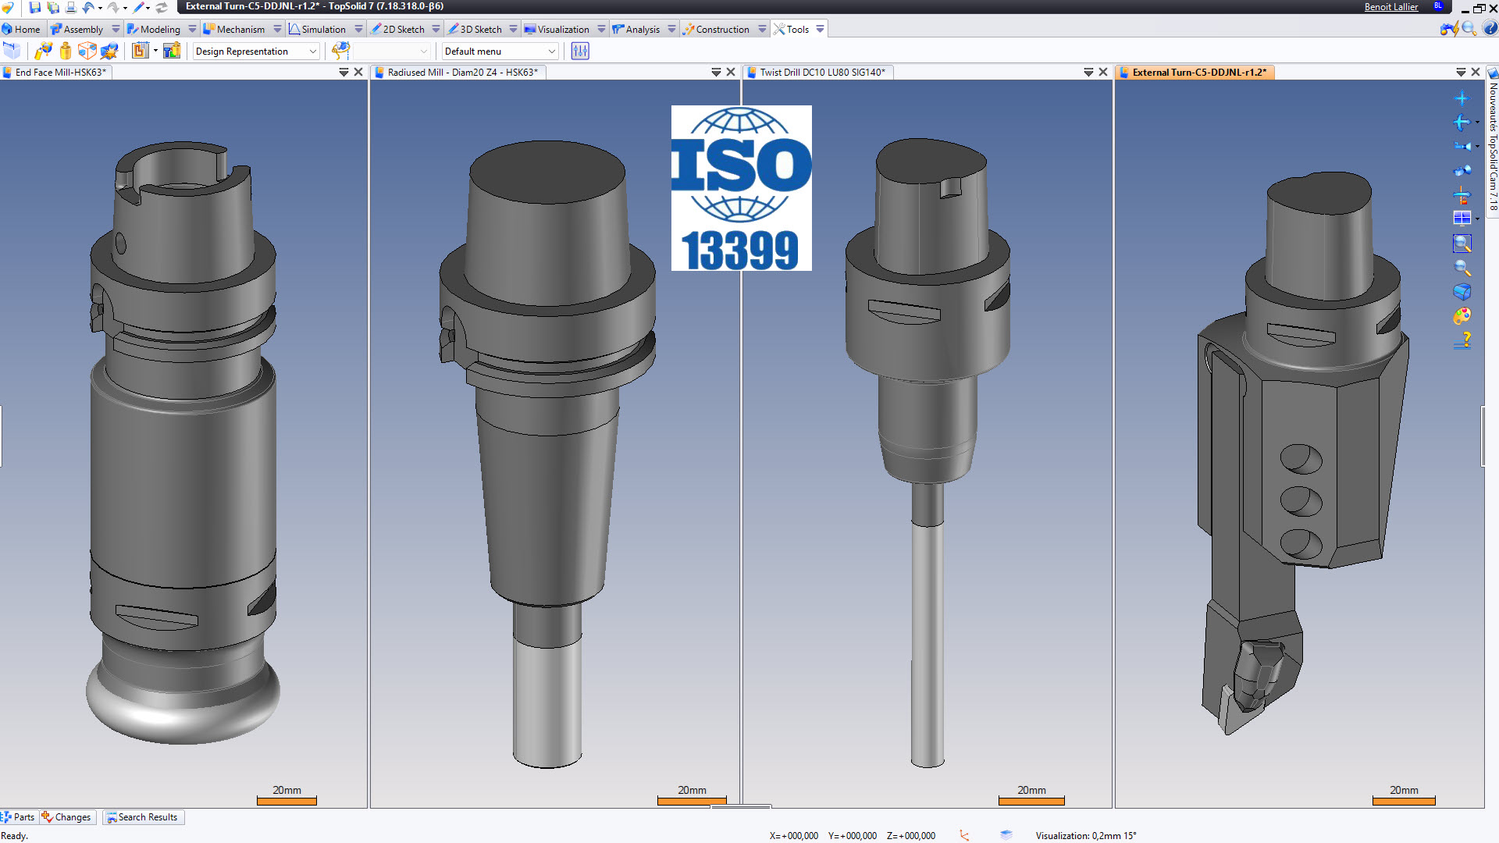Open the Parts panel

19,817
